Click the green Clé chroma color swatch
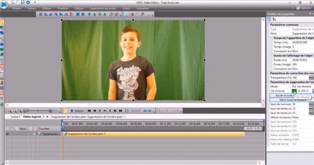 point(294,91)
